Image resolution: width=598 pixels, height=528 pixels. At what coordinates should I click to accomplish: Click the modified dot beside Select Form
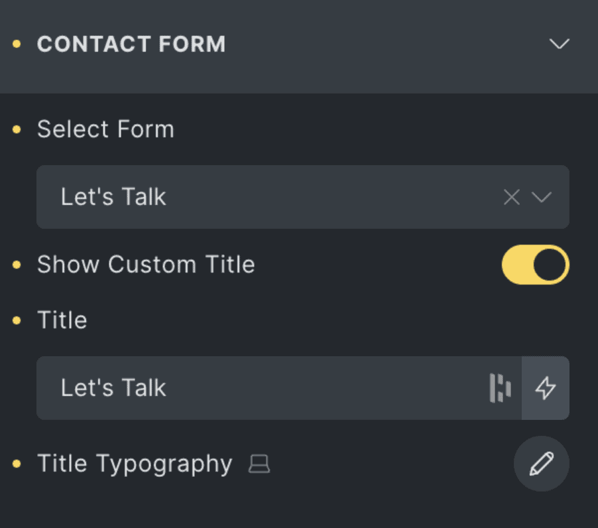pyautogui.click(x=17, y=129)
